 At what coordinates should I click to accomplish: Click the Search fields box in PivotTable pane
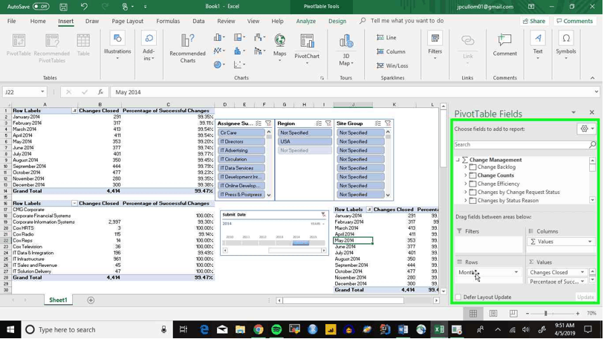click(x=522, y=145)
